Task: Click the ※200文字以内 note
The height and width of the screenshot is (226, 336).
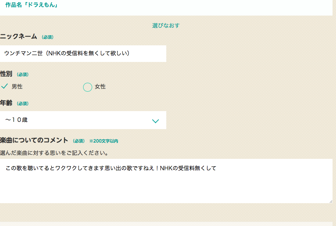Action: point(104,141)
